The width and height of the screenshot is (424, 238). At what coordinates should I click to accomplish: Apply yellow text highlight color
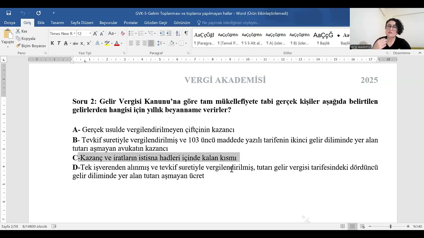tap(107, 43)
